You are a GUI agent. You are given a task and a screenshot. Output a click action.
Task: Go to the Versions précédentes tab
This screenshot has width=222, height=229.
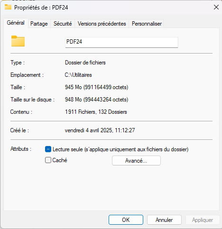102,24
